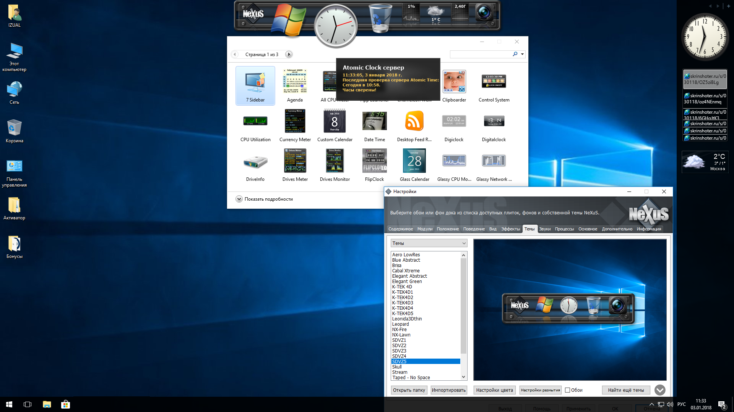Click the Импортировать button

point(448,390)
